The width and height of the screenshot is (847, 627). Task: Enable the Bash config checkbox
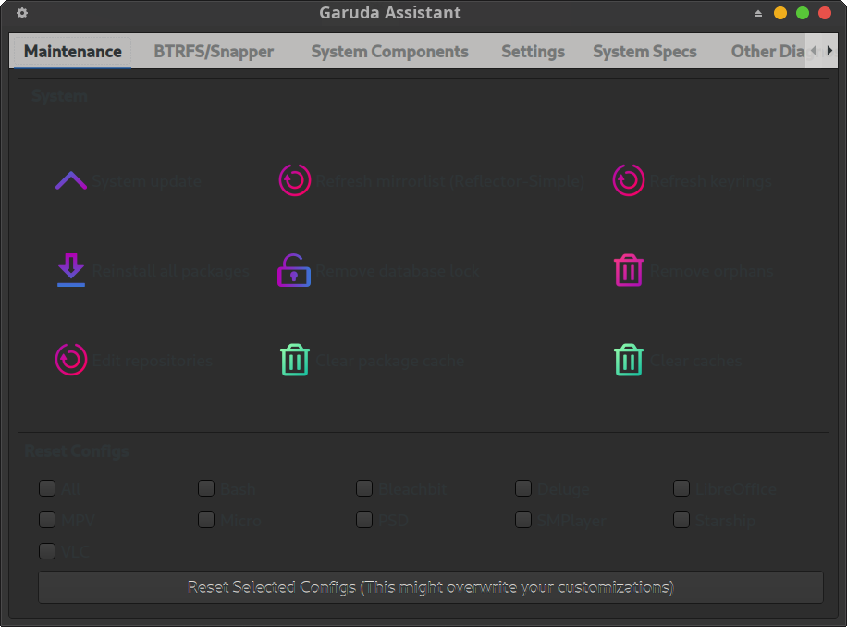tap(206, 489)
